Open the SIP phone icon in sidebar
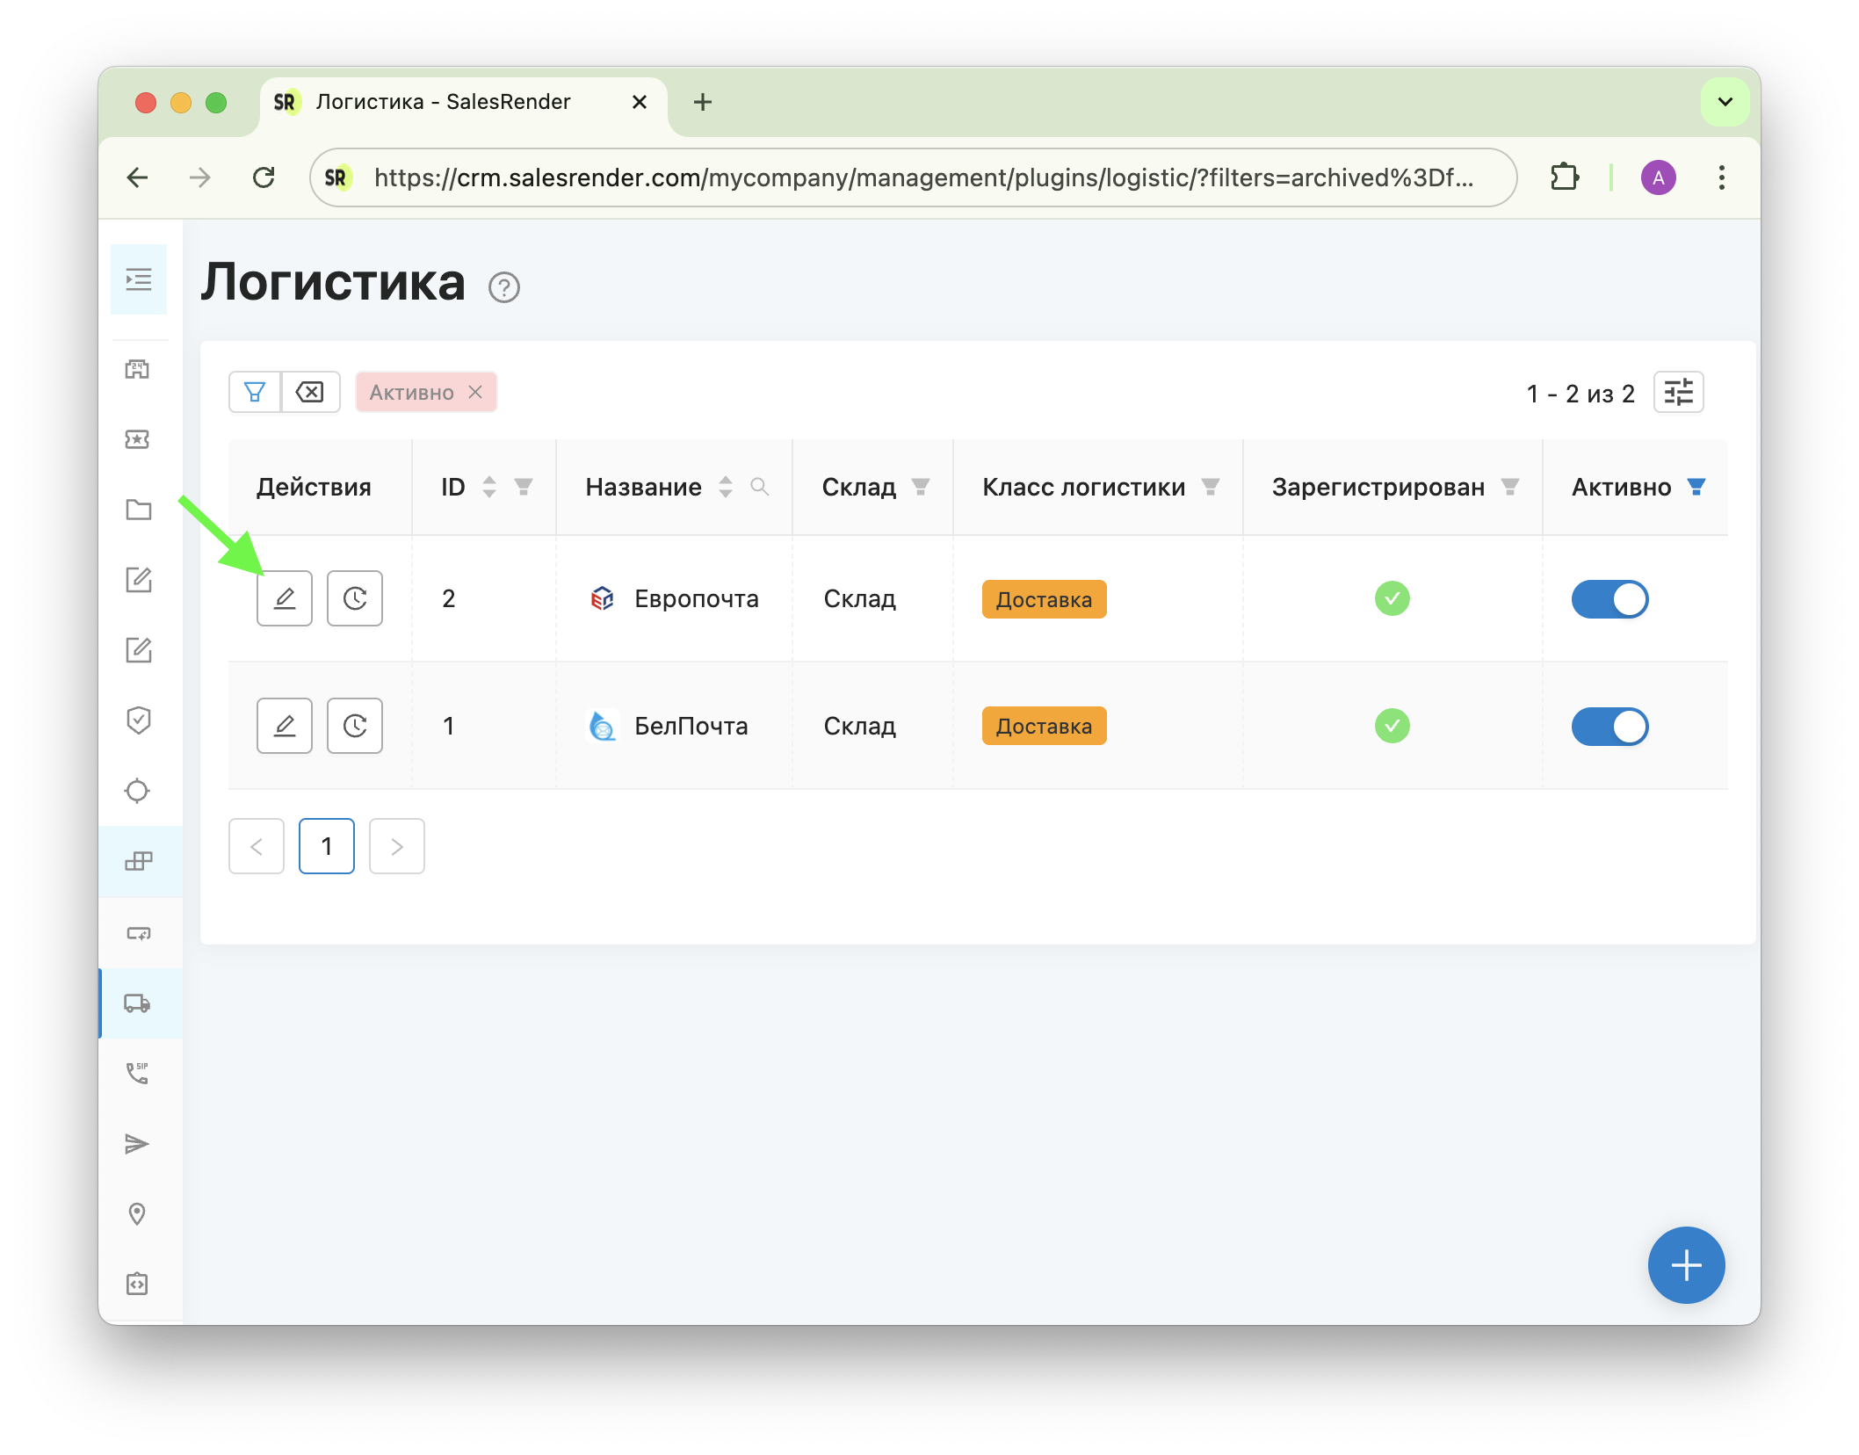This screenshot has height=1455, width=1859. [138, 1073]
